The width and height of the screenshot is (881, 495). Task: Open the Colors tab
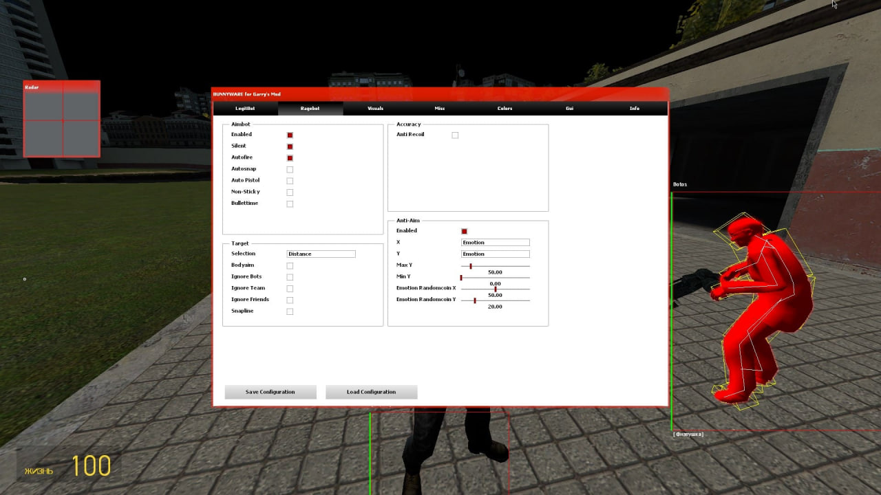pos(505,109)
